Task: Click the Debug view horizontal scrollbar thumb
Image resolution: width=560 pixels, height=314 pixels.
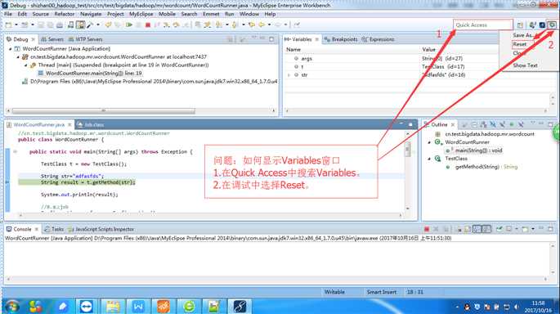Action: (x=104, y=110)
